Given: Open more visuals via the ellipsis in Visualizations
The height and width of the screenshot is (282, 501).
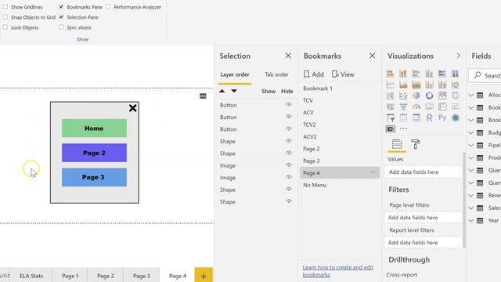Looking at the screenshot, I should point(404,128).
